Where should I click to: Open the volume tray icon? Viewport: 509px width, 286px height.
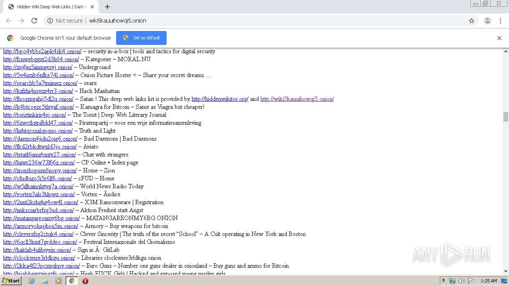[x=461, y=281]
